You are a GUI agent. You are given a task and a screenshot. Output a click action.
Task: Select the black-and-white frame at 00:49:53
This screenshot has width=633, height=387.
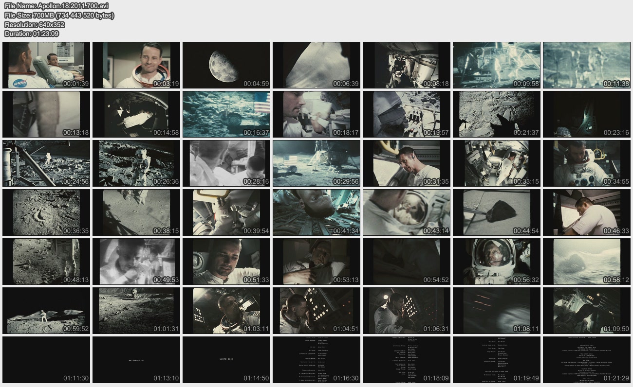click(136, 262)
